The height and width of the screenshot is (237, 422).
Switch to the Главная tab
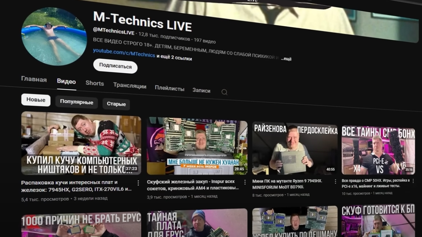pos(34,79)
